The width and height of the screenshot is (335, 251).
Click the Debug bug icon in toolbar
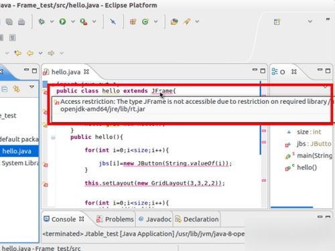point(42,21)
